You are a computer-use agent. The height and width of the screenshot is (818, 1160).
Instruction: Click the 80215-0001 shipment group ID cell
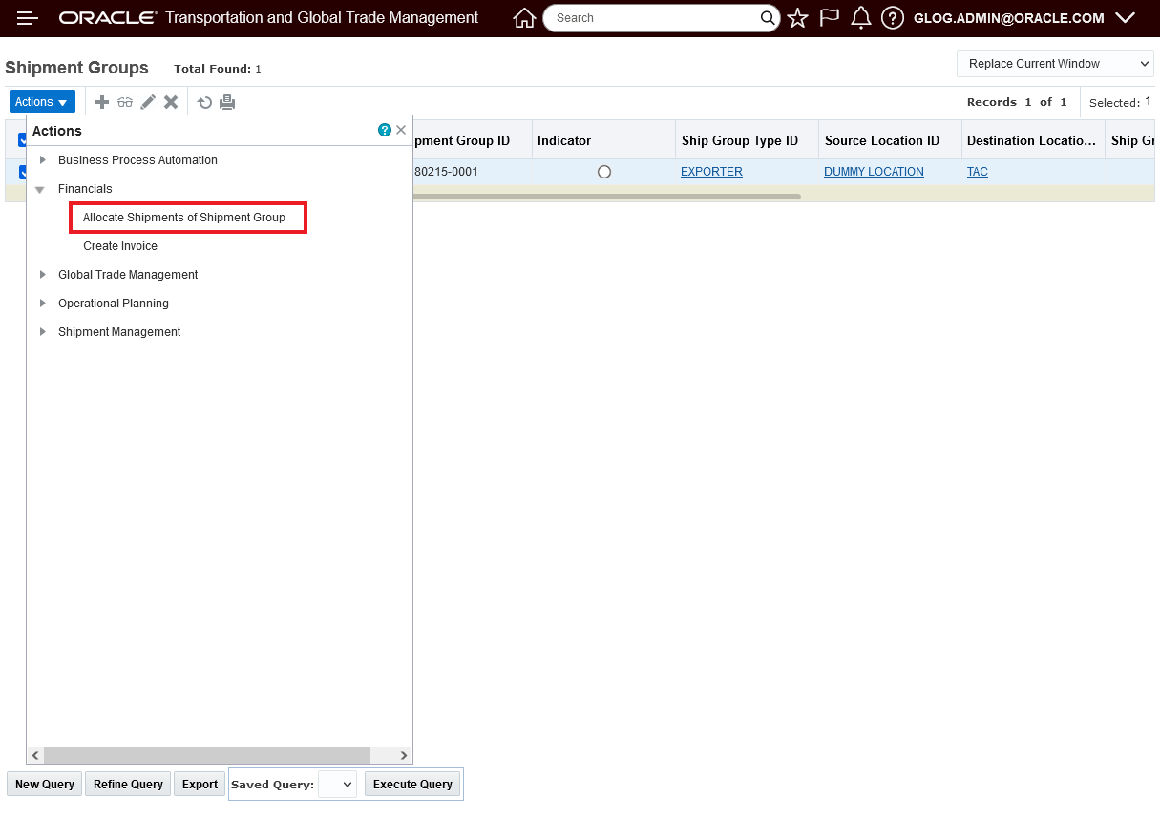pyautogui.click(x=446, y=172)
